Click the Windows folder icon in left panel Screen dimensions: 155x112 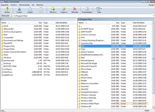(x=2, y=58)
